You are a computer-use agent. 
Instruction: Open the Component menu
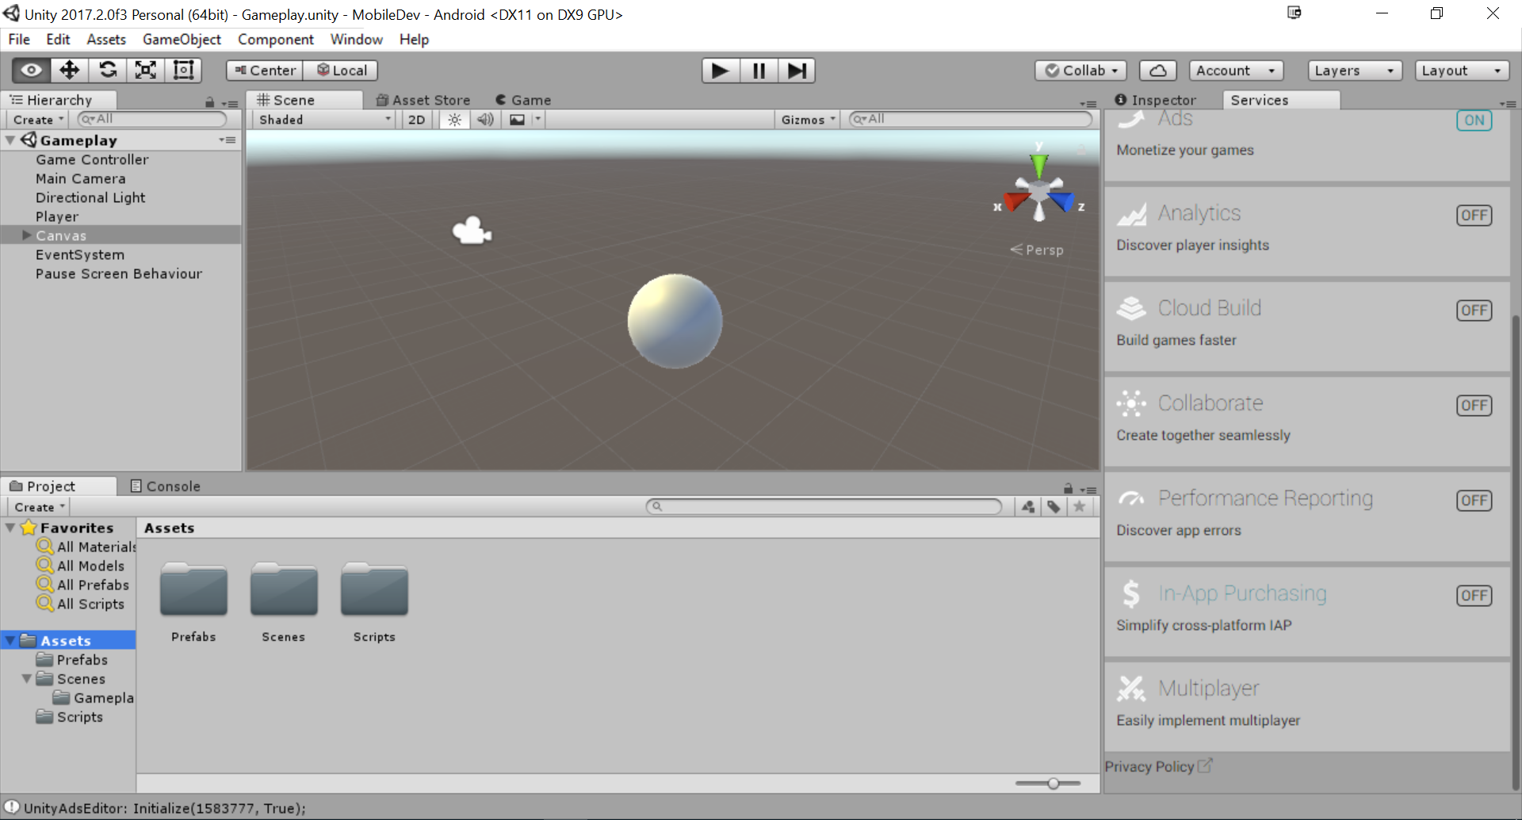275,39
